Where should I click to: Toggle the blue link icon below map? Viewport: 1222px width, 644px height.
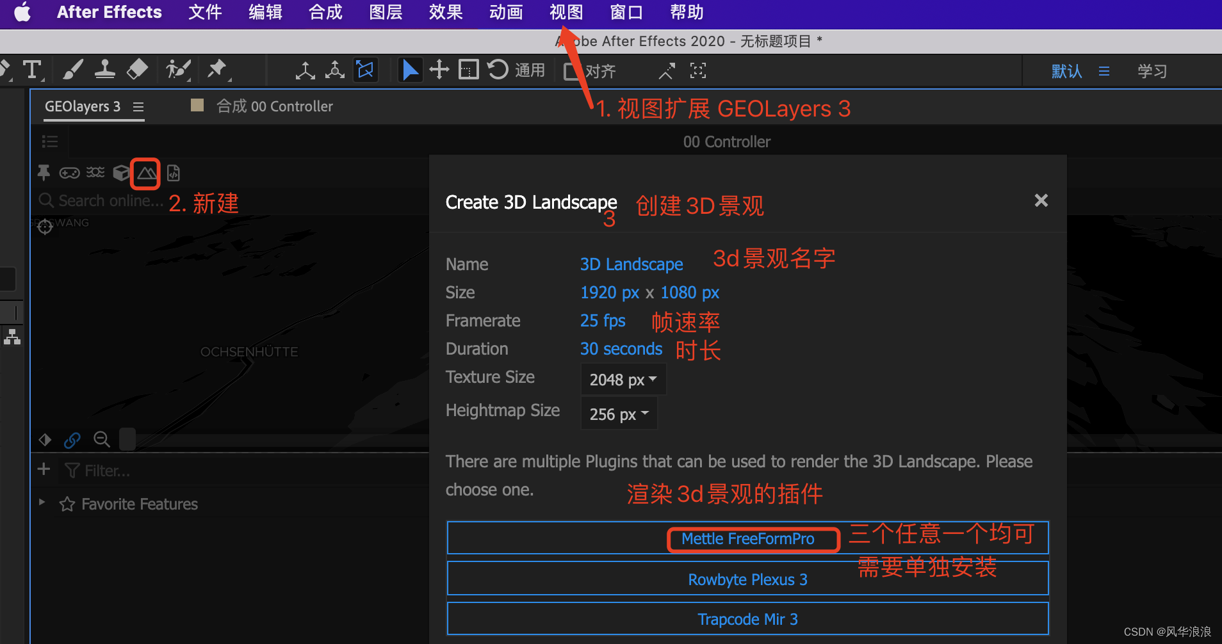72,440
